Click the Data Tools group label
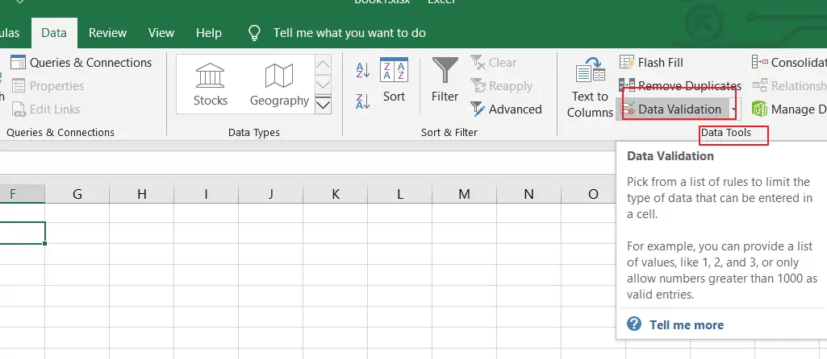Image resolution: width=827 pixels, height=359 pixels. coord(725,133)
